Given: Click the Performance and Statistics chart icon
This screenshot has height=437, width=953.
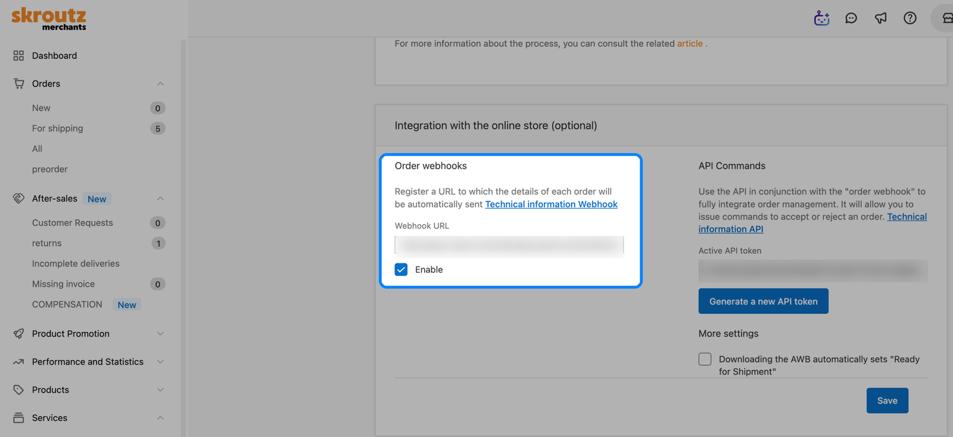Looking at the screenshot, I should tap(18, 361).
